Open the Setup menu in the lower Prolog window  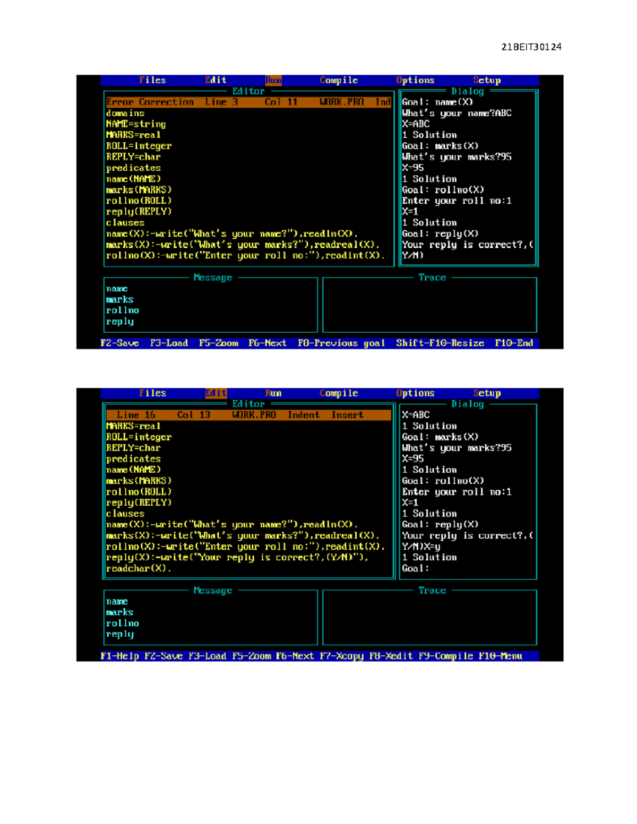[x=487, y=393]
